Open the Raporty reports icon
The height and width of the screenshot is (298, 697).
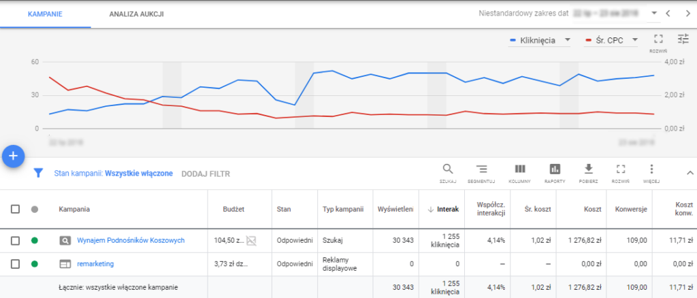click(555, 169)
